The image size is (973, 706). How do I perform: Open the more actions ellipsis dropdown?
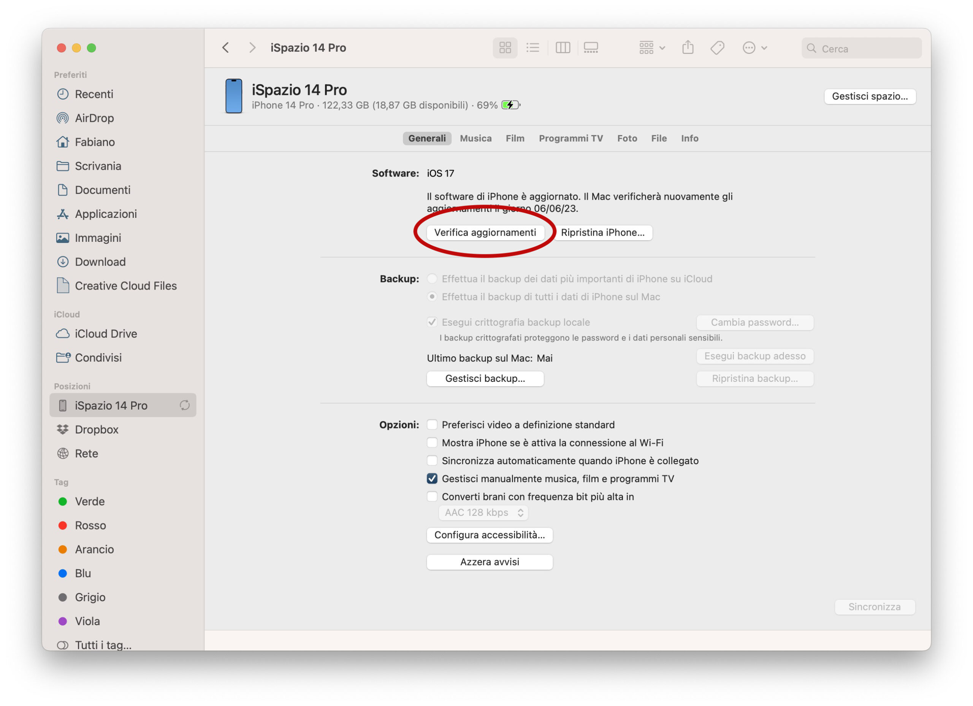coord(754,47)
